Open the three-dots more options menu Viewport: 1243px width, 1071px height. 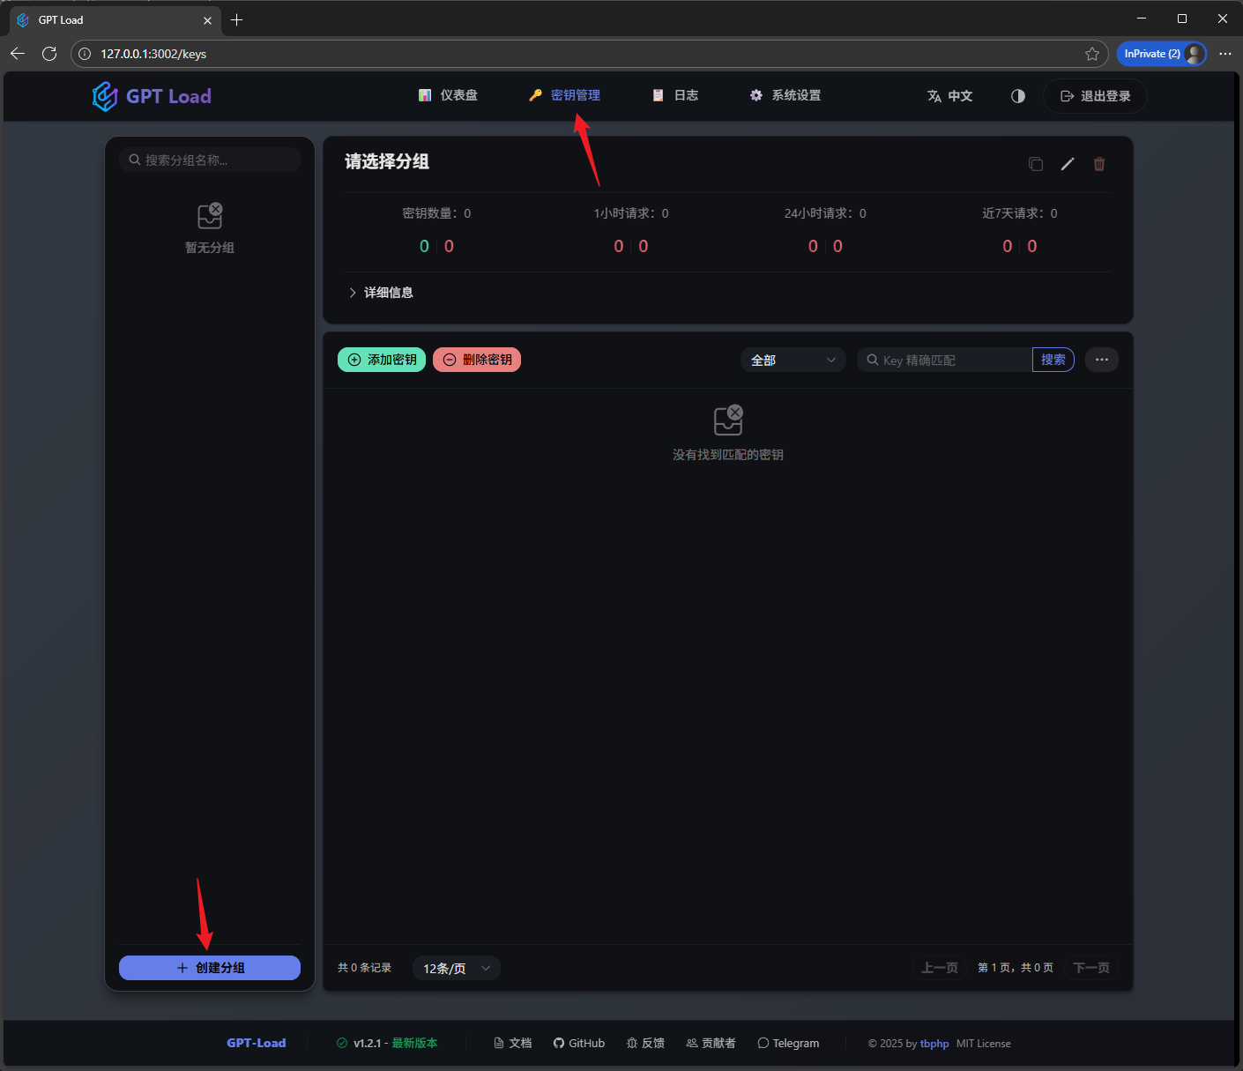pos(1102,360)
